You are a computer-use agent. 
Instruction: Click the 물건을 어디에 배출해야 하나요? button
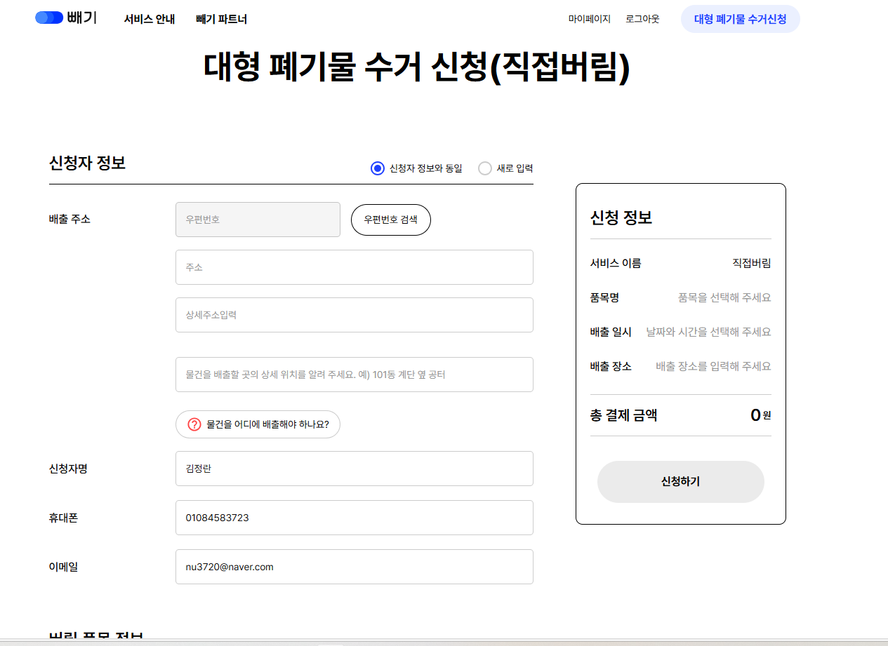tap(257, 424)
